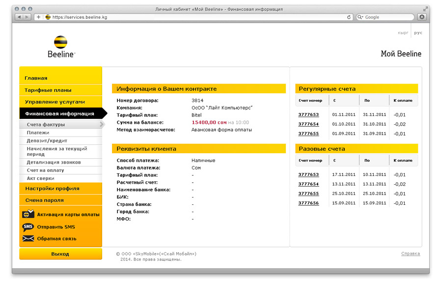This screenshot has width=439, height=282.
Task: Select the Депозит/кредит submenu item
Action: click(60, 141)
